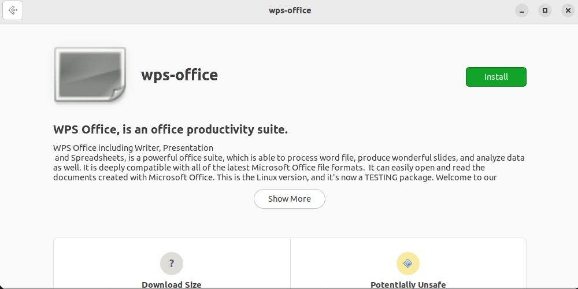Click the yellow Potentially Unsafe badge icon
578x289 pixels.
pos(407,264)
